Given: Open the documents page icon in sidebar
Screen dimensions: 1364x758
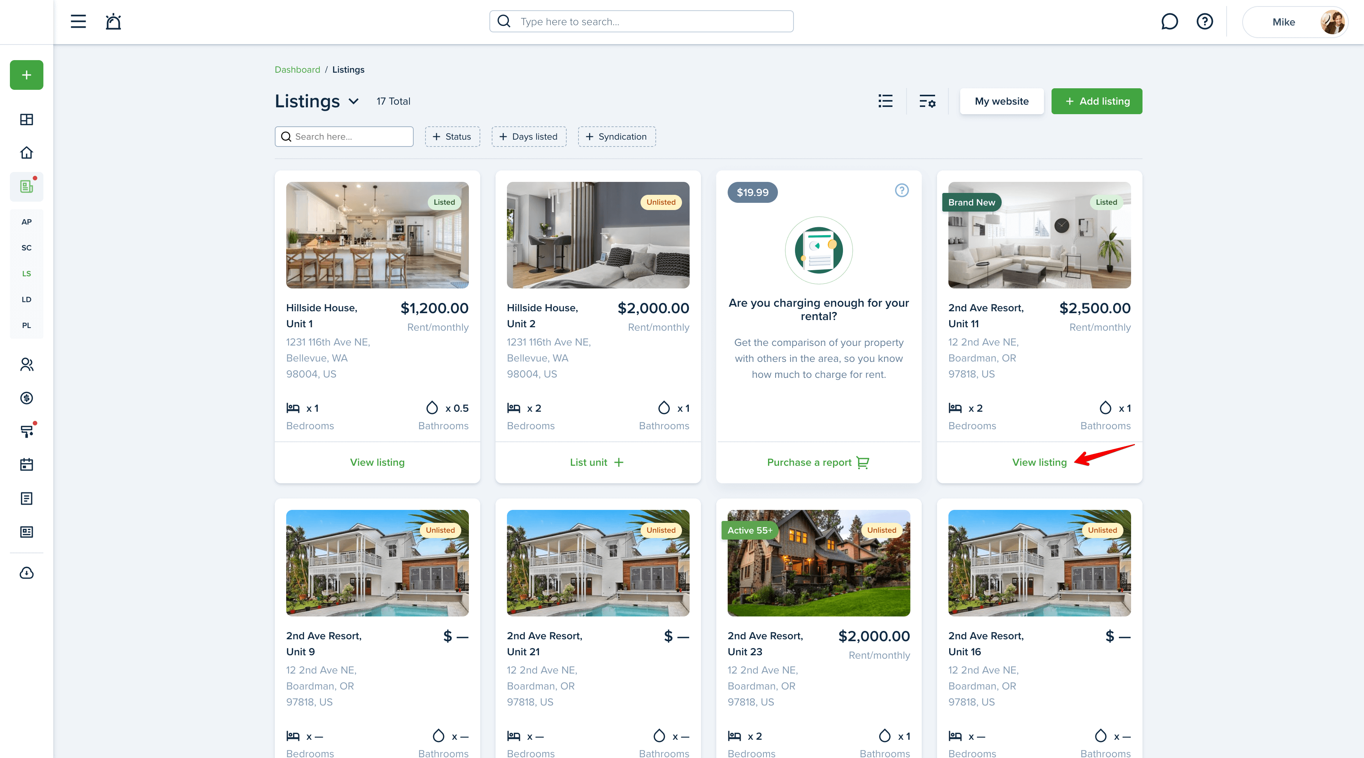Looking at the screenshot, I should (x=27, y=498).
